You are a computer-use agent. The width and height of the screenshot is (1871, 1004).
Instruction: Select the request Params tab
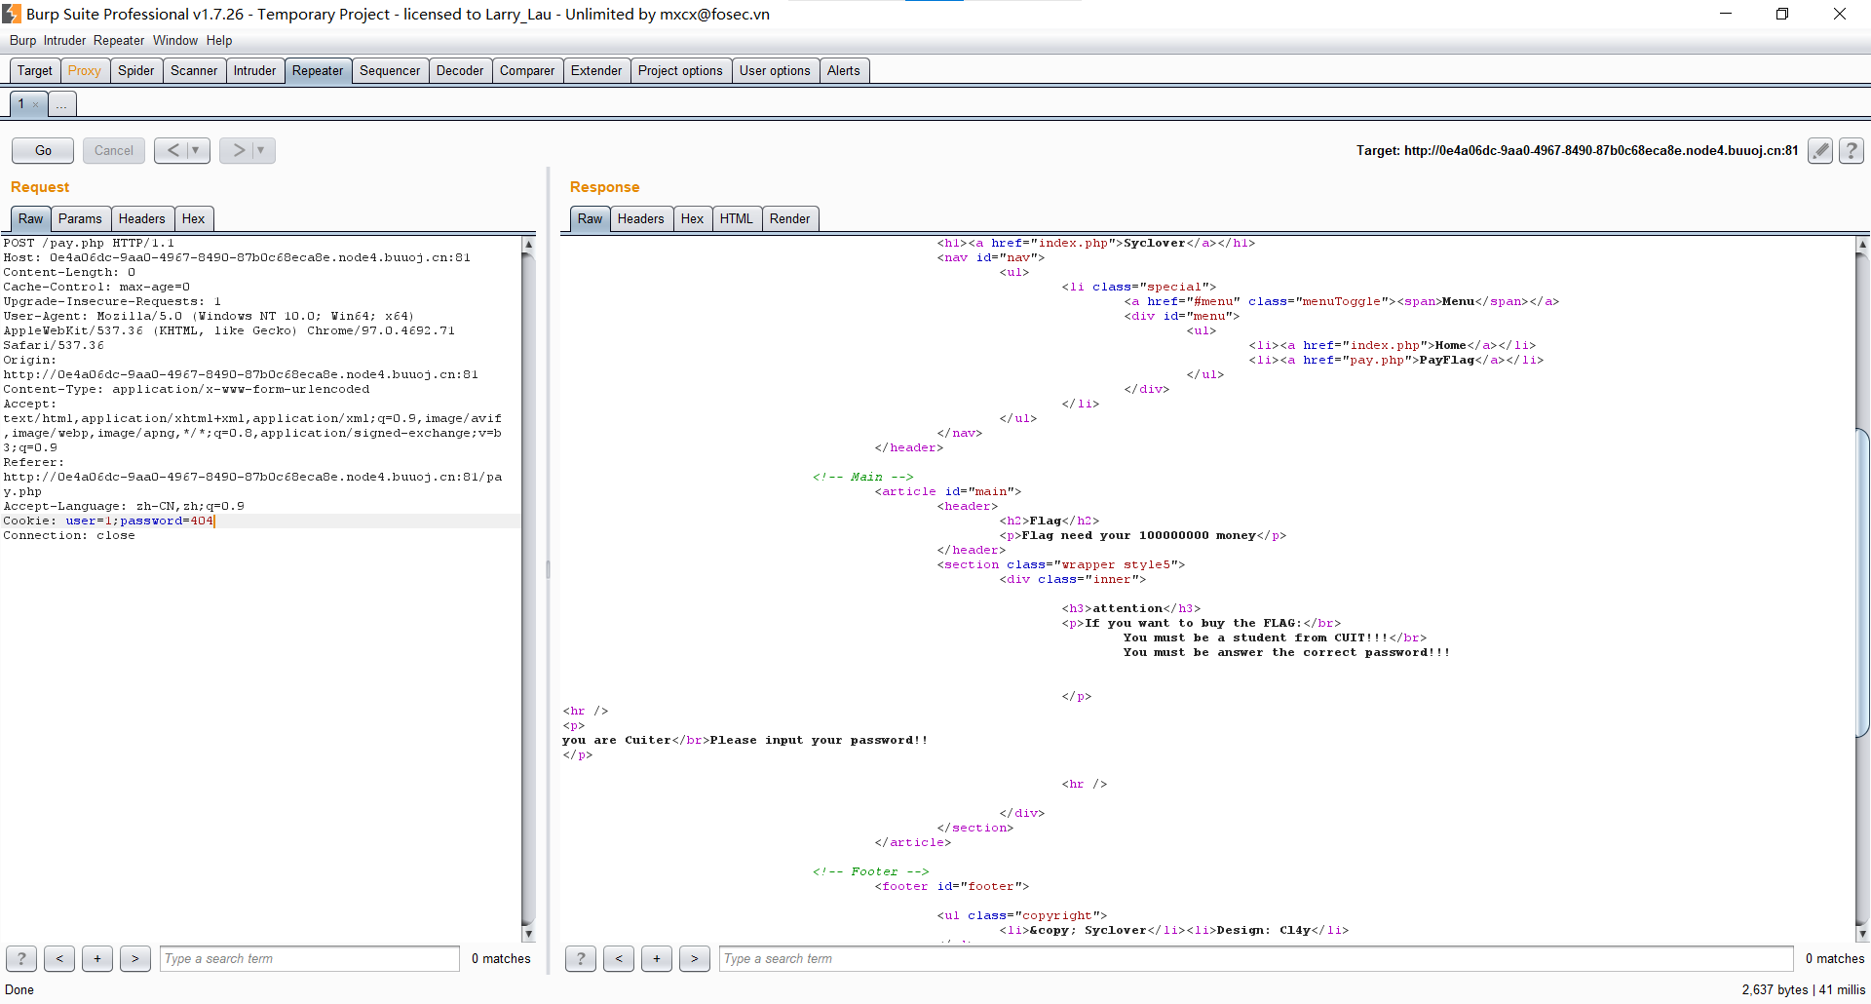click(80, 218)
